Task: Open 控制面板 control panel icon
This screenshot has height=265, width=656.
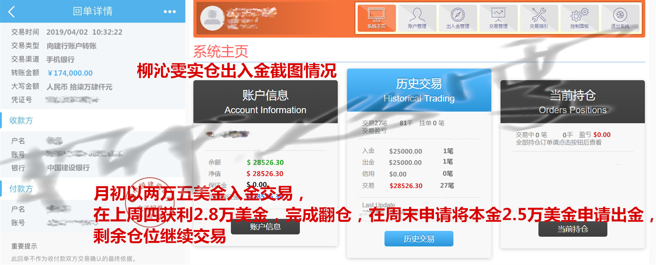Action: [x=579, y=18]
